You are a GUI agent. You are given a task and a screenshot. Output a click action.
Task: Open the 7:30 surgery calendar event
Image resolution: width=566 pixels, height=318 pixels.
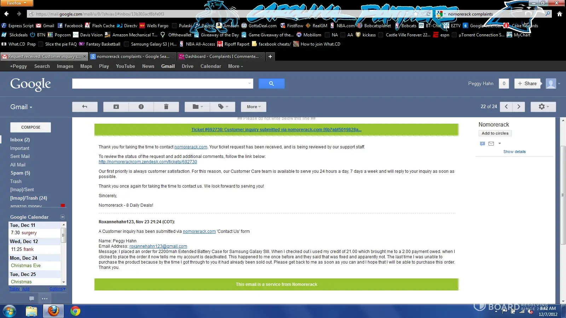click(24, 233)
